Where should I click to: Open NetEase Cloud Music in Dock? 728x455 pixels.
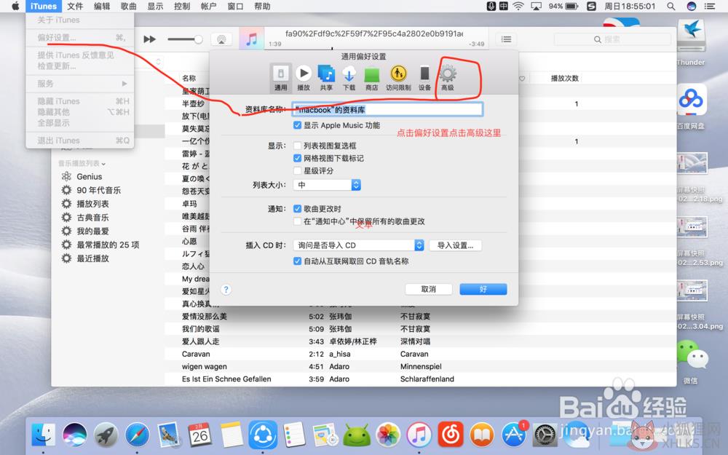coord(451,435)
